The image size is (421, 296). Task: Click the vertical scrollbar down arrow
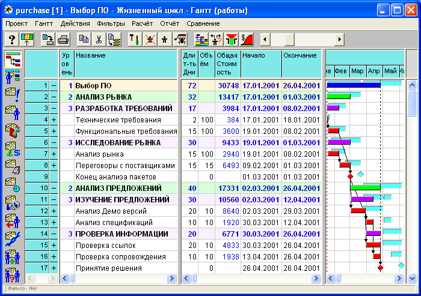[x=412, y=279]
